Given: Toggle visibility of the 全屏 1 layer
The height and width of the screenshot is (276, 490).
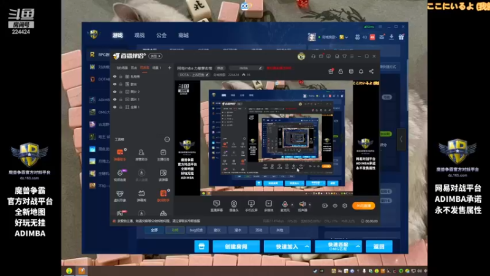Looking at the screenshot, I should tap(115, 107).
